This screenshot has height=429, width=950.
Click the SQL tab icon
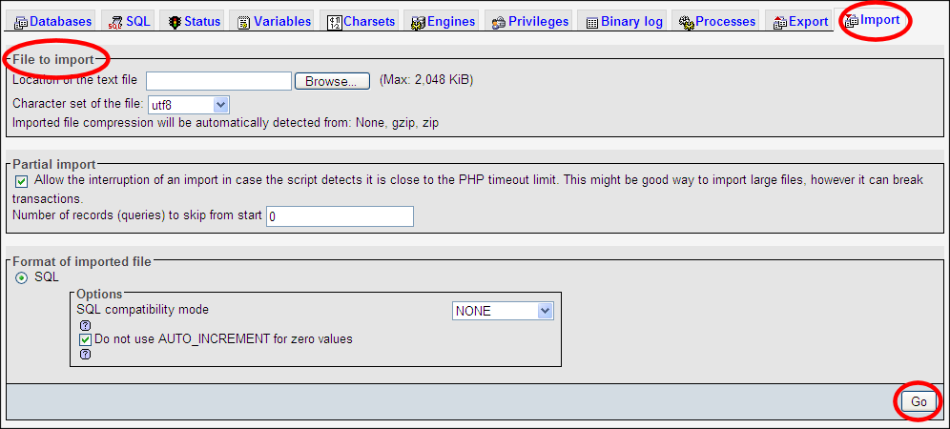point(115,23)
